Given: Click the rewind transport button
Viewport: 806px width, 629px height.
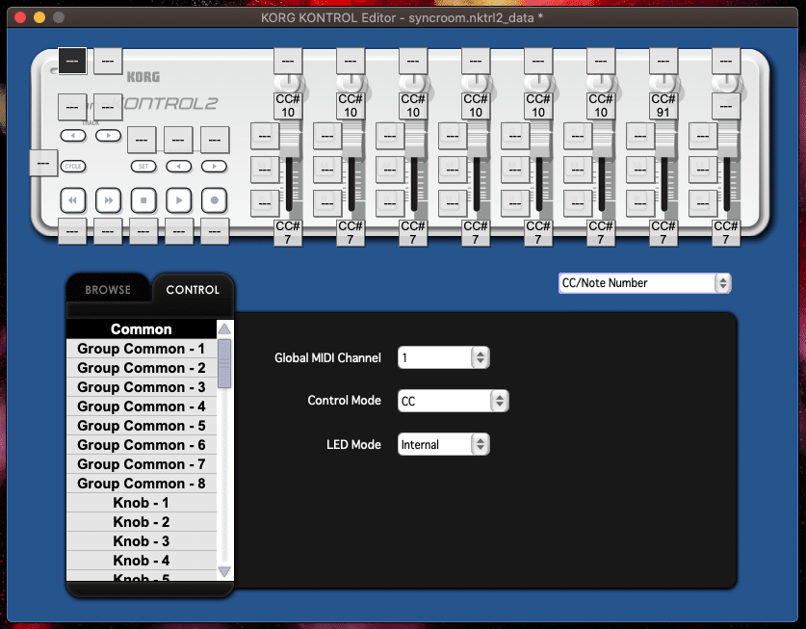Looking at the screenshot, I should point(72,200).
